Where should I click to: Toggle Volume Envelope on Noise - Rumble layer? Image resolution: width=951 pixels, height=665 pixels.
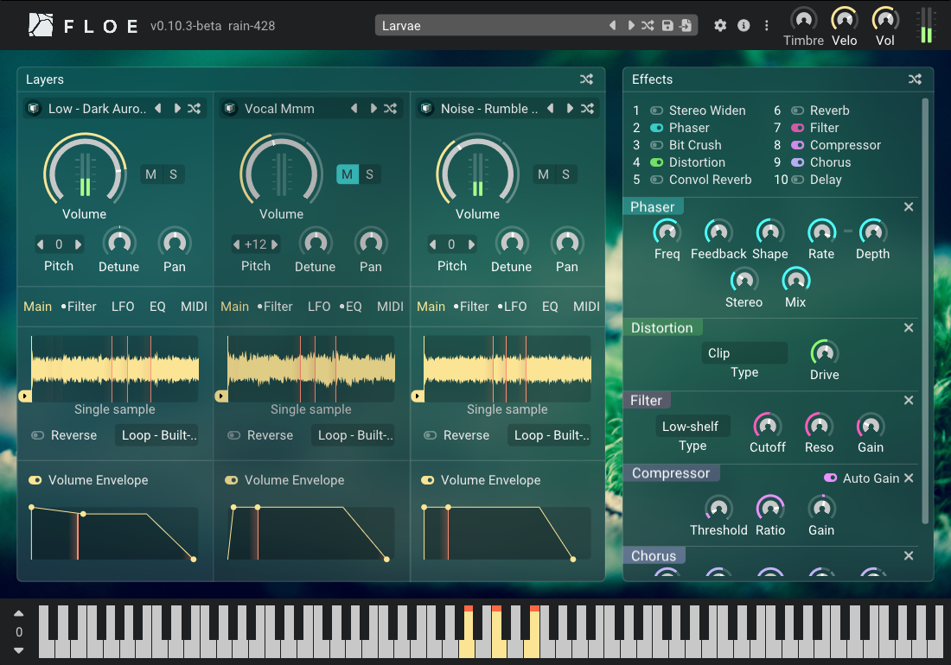click(428, 480)
